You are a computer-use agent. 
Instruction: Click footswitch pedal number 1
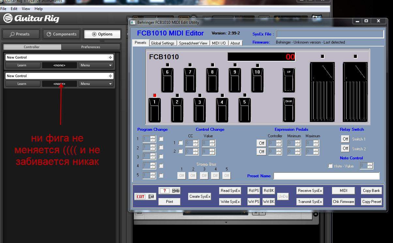[154, 110]
